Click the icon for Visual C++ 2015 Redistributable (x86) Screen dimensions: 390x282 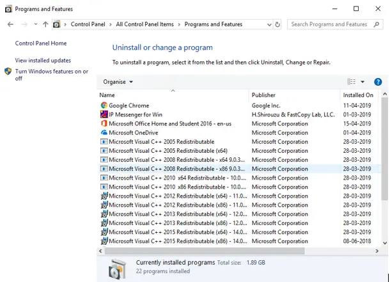104,241
